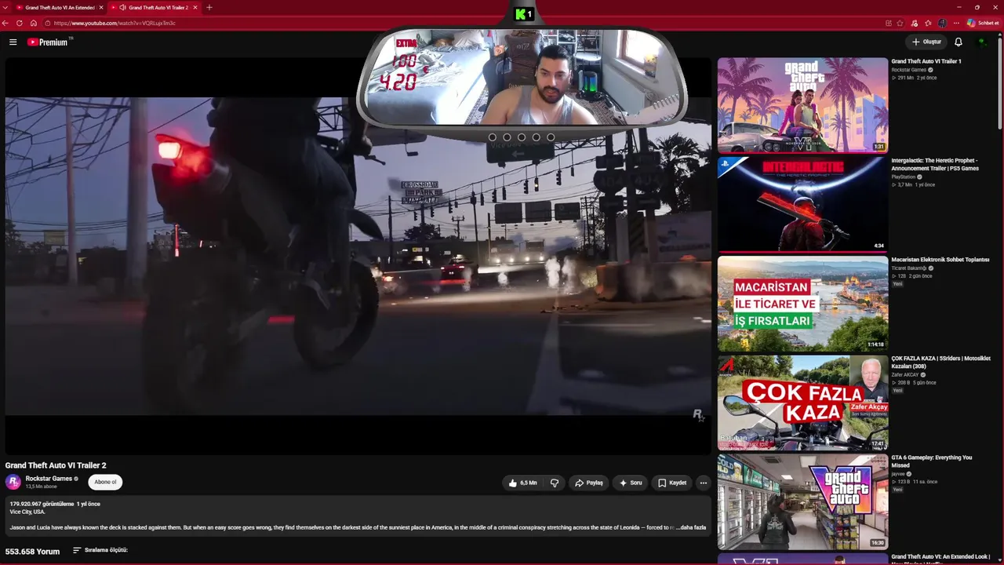Reload the current page
This screenshot has height=565, width=1004.
point(20,23)
